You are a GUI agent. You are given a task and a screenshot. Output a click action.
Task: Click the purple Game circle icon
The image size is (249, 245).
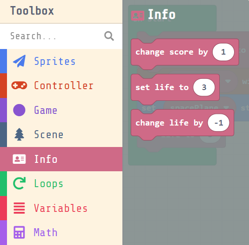coord(19,110)
